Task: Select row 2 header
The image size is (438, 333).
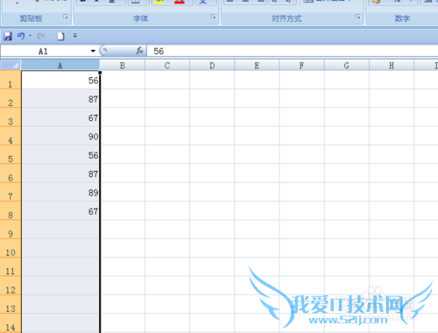Action: (11, 98)
